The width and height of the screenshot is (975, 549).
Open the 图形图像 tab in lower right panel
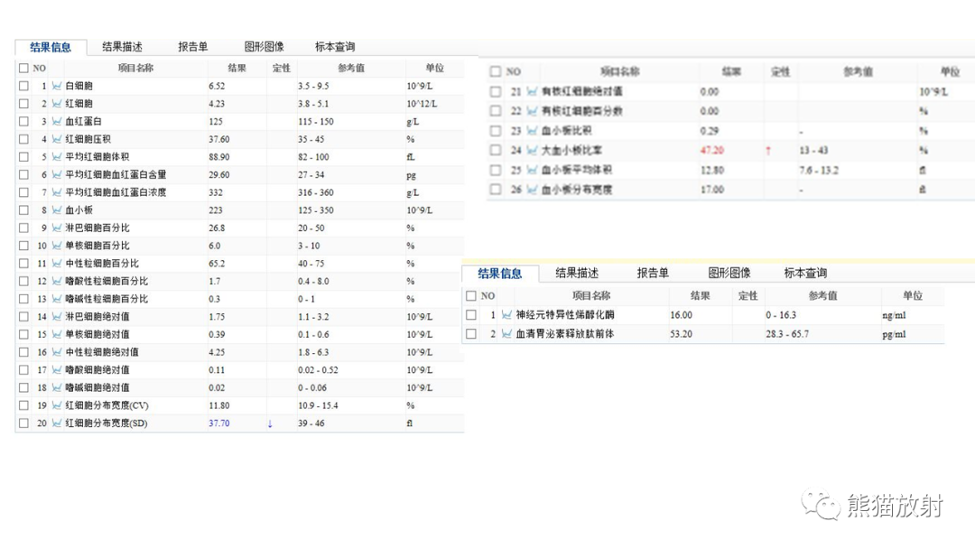tap(729, 273)
